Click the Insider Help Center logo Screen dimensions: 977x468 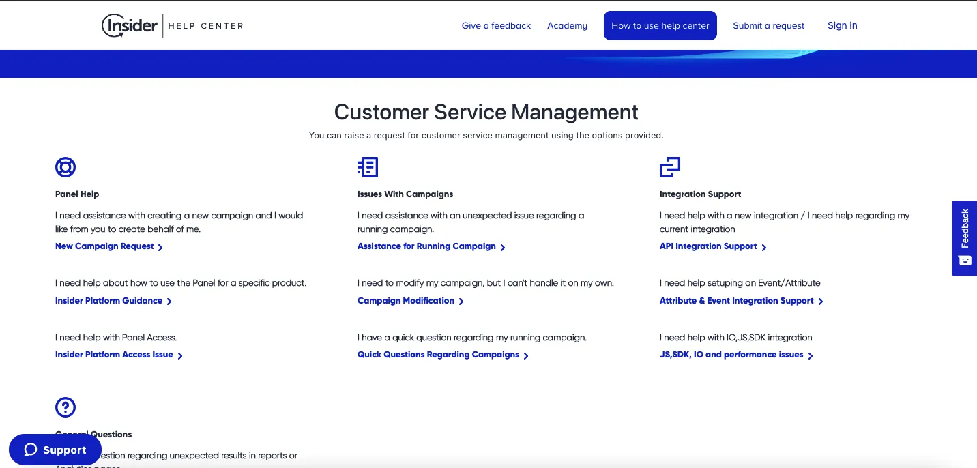pos(173,25)
